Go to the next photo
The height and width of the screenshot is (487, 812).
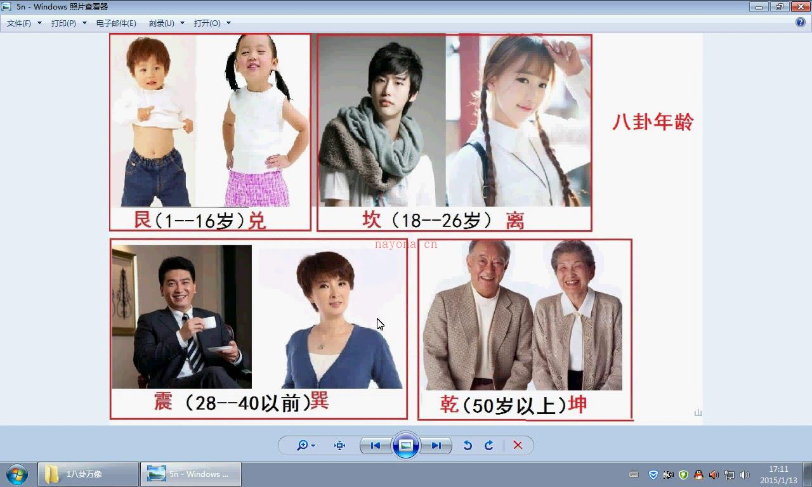436,445
